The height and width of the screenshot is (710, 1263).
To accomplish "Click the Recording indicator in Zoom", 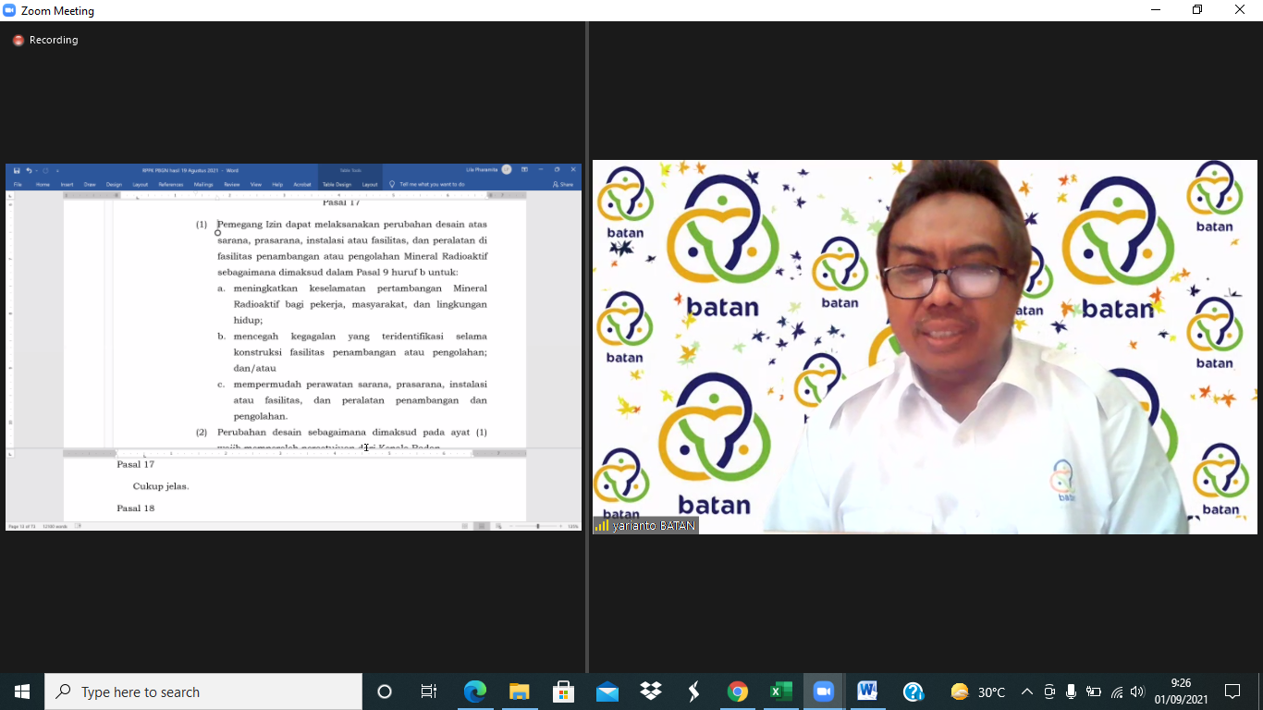I will click(45, 41).
